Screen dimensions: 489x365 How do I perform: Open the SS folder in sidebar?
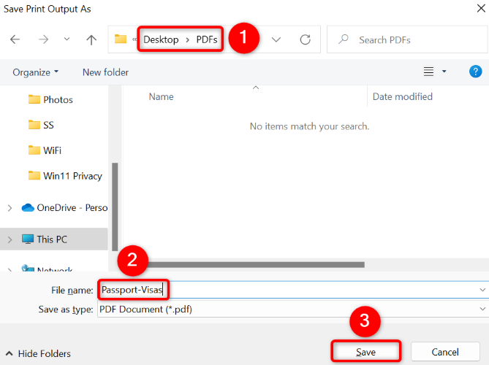[x=41, y=126]
